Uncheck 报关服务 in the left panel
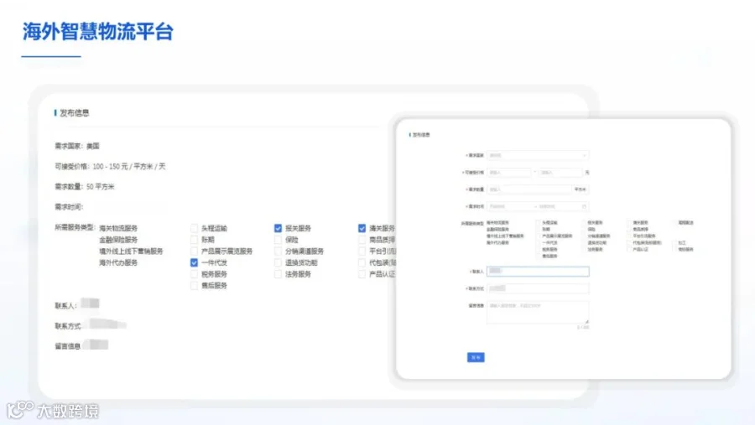 (278, 228)
